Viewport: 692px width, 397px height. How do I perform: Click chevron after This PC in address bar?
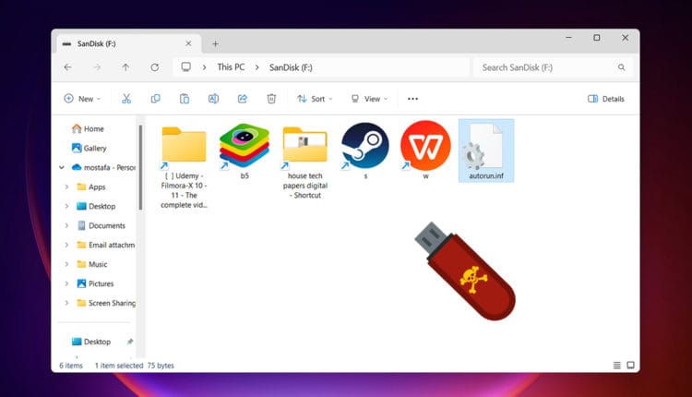[257, 67]
